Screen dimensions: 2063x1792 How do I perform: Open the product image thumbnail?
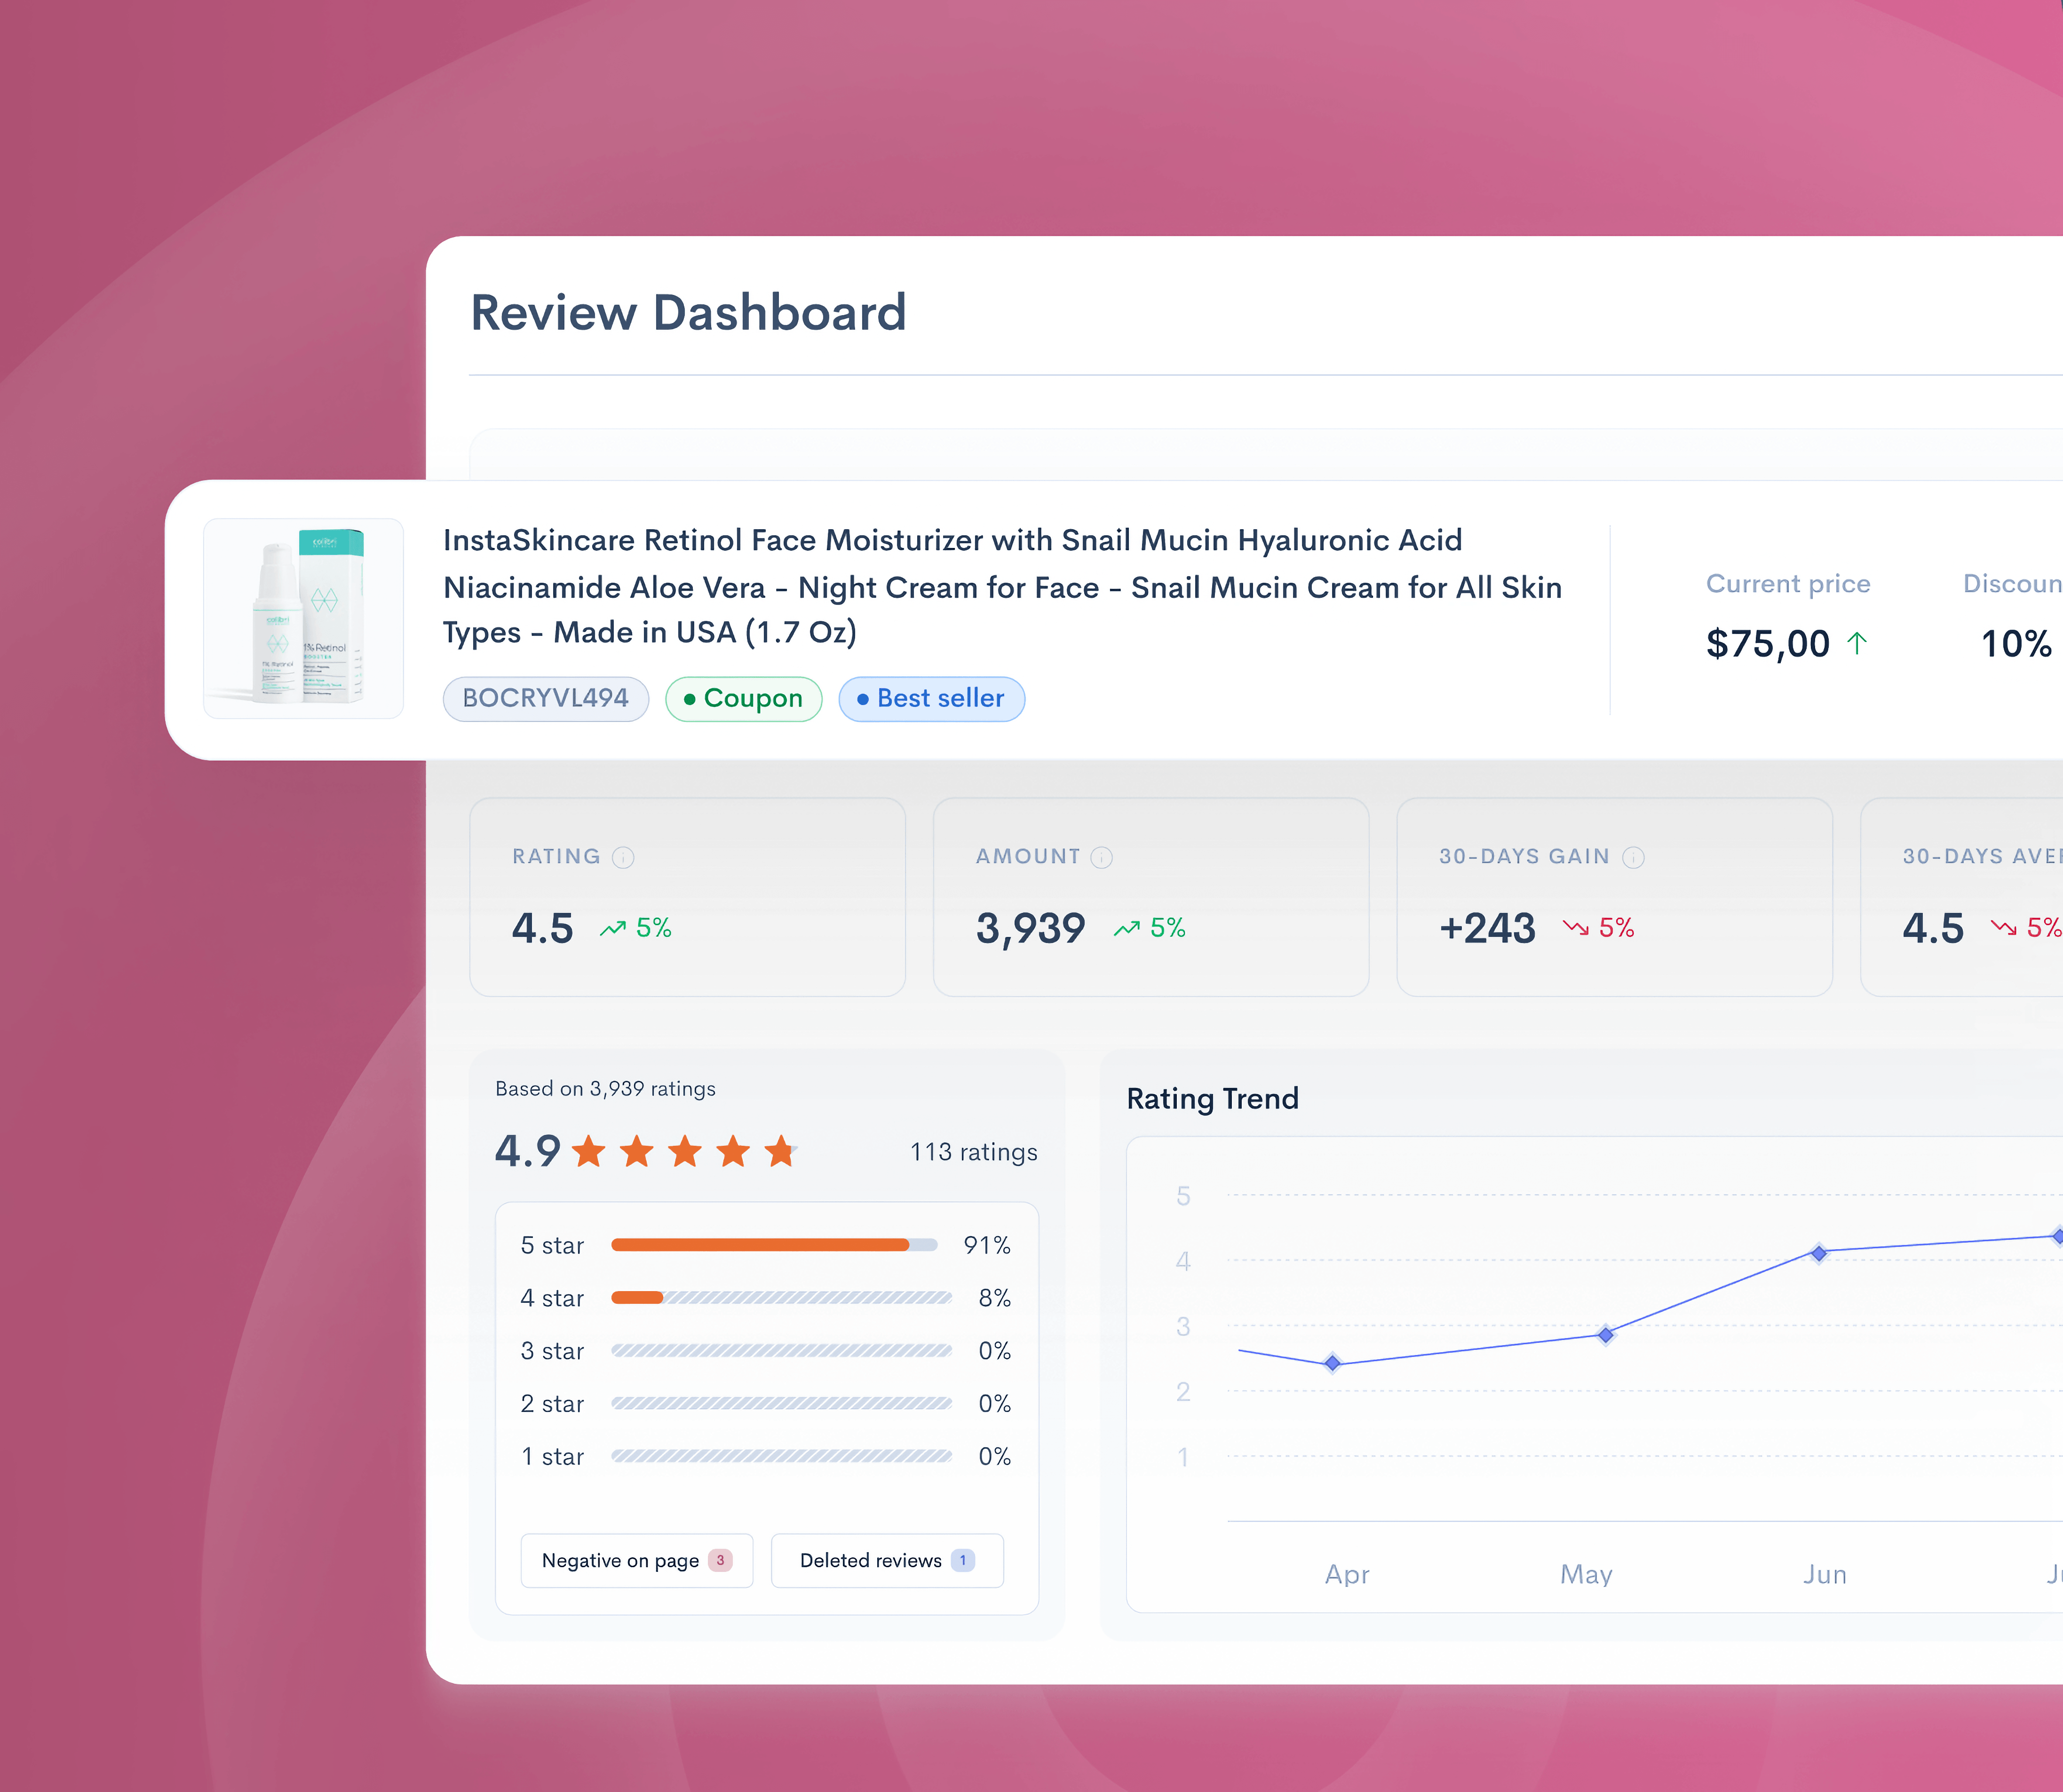(x=303, y=618)
